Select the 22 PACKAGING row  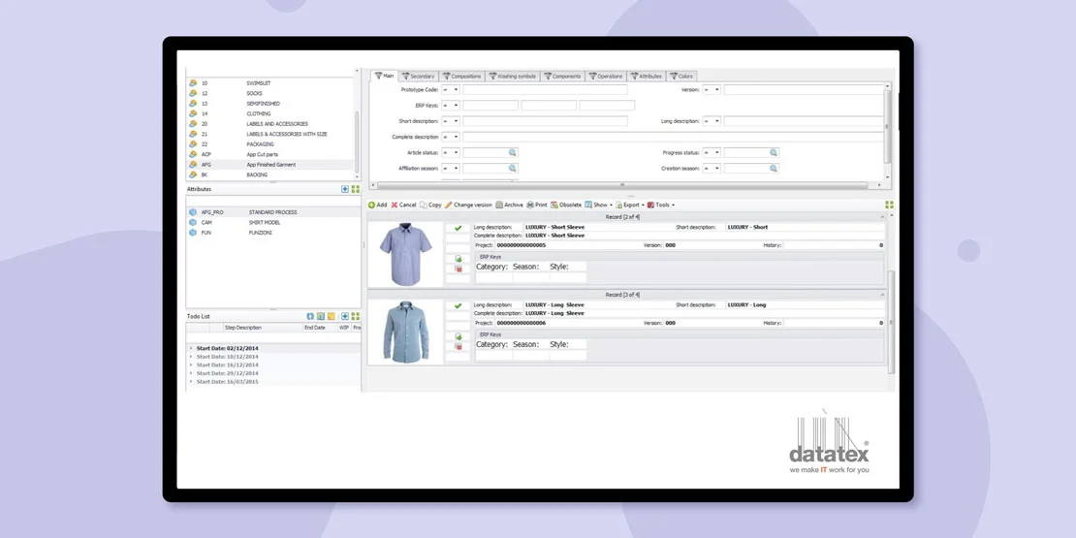tap(270, 144)
